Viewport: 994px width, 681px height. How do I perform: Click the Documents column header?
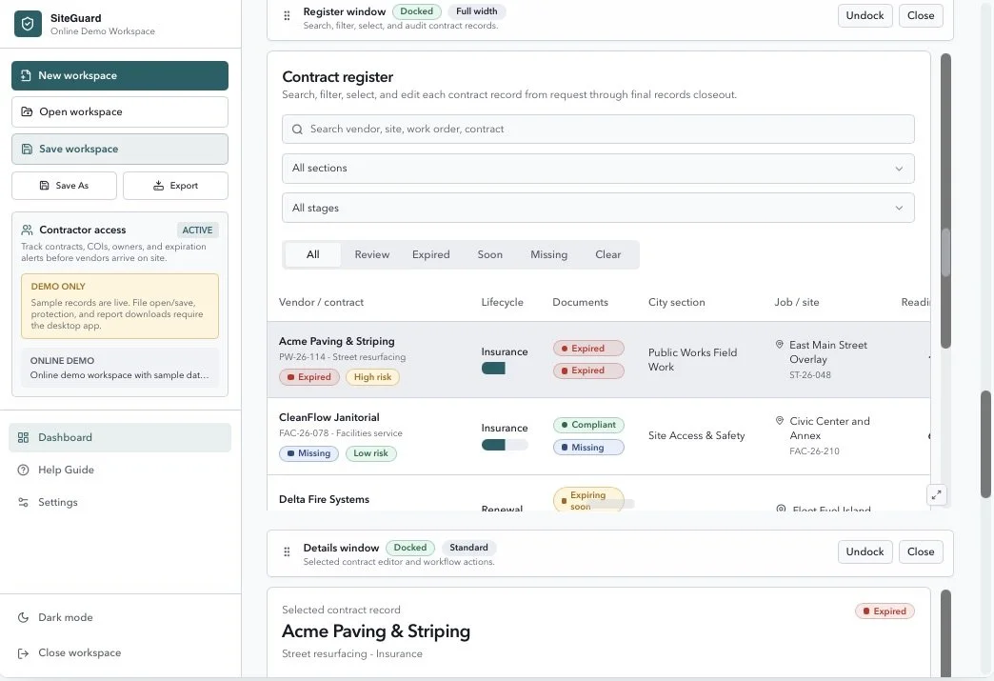[x=580, y=303]
